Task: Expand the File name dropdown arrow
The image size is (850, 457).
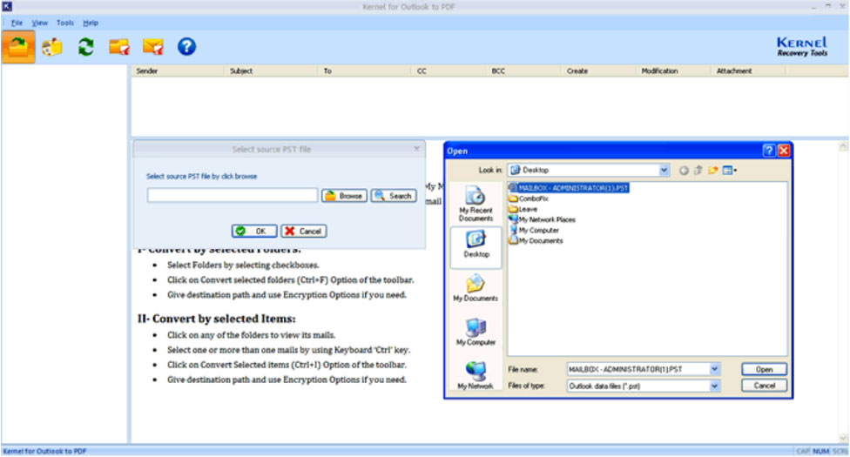Action: point(714,369)
